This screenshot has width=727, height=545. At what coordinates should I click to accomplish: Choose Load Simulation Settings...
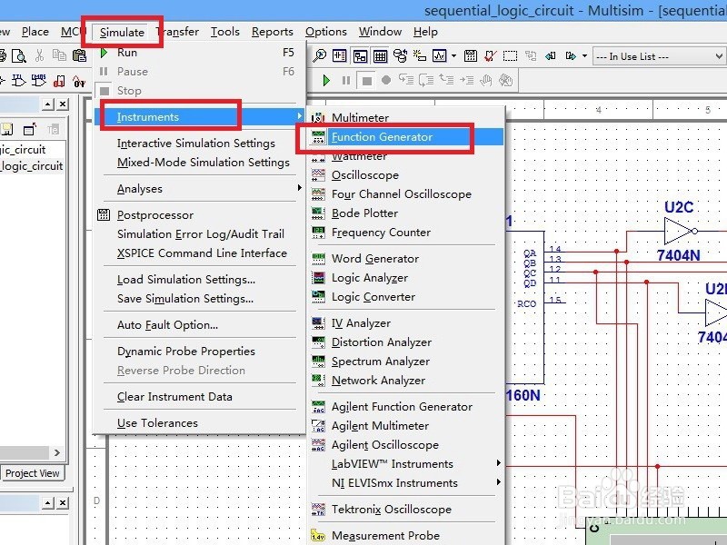[199, 280]
